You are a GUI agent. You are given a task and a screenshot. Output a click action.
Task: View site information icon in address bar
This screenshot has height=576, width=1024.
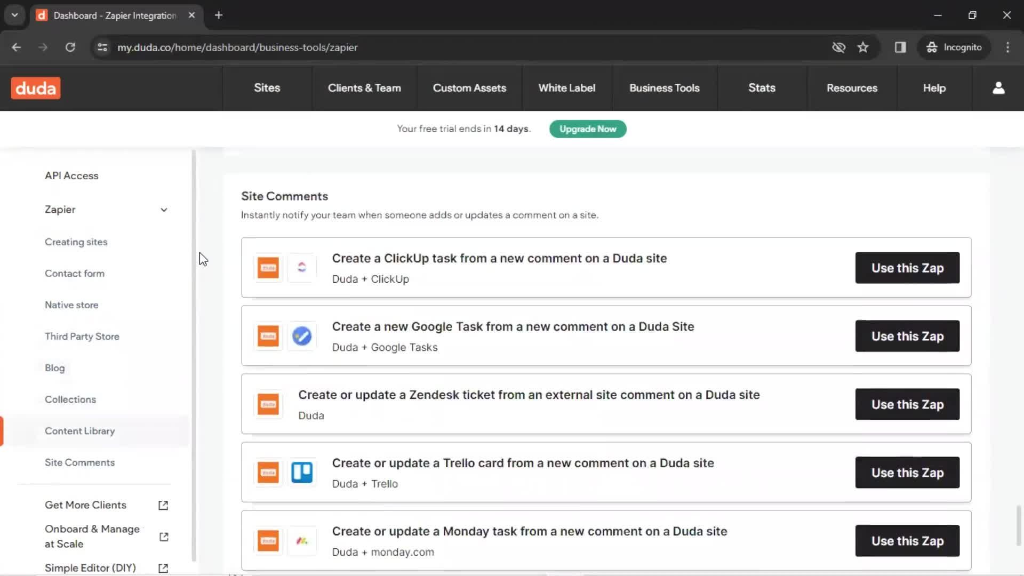[102, 47]
